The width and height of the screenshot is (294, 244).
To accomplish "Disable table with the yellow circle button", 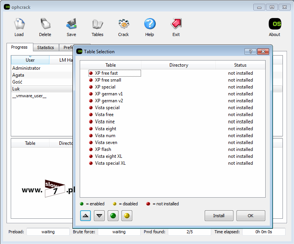I will (x=127, y=216).
